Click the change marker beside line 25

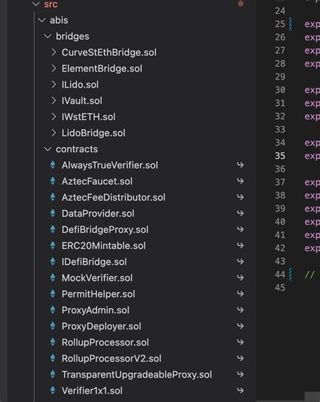[290, 24]
